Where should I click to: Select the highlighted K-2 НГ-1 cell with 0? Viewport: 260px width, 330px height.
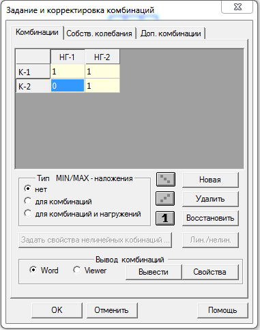pyautogui.click(x=68, y=85)
